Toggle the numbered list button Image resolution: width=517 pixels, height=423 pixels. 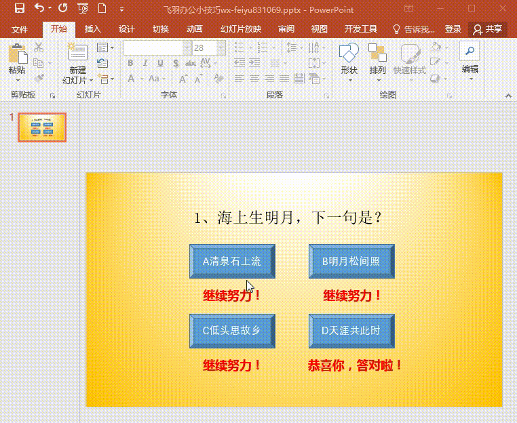coord(263,47)
